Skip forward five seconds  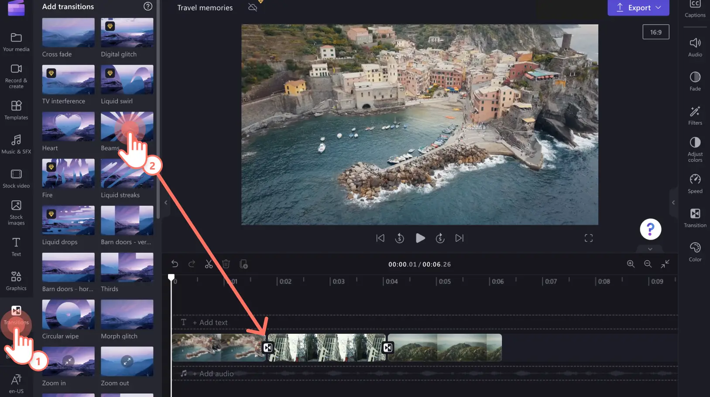click(x=440, y=238)
